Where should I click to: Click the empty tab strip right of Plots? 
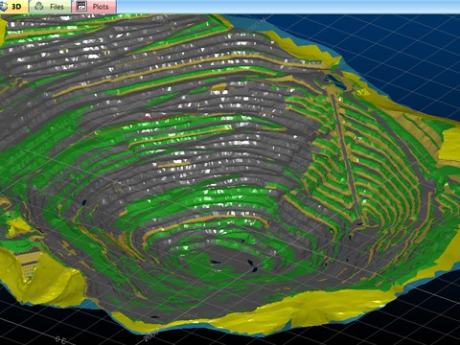pos(287,7)
